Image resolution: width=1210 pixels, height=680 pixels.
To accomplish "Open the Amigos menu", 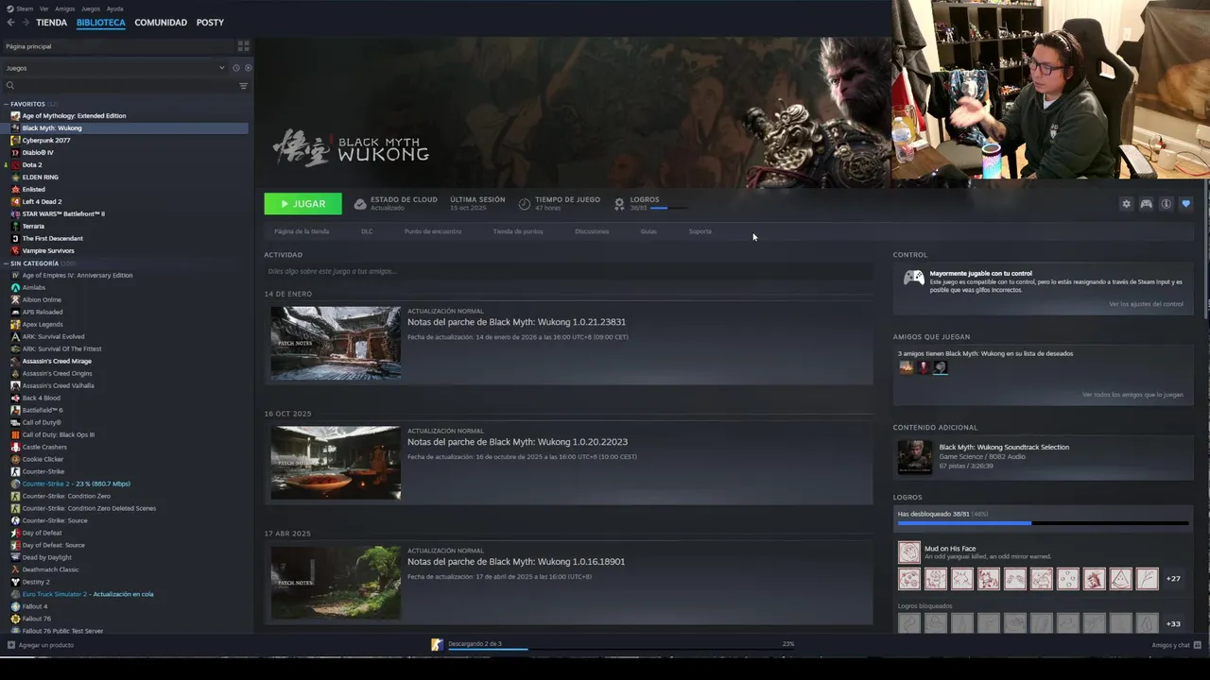I will click(x=65, y=8).
